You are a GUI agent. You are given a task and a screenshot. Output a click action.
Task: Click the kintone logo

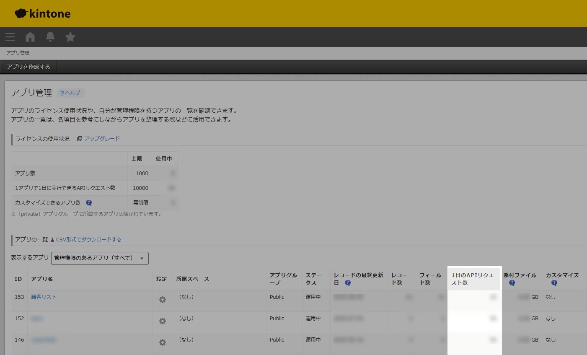[42, 13]
